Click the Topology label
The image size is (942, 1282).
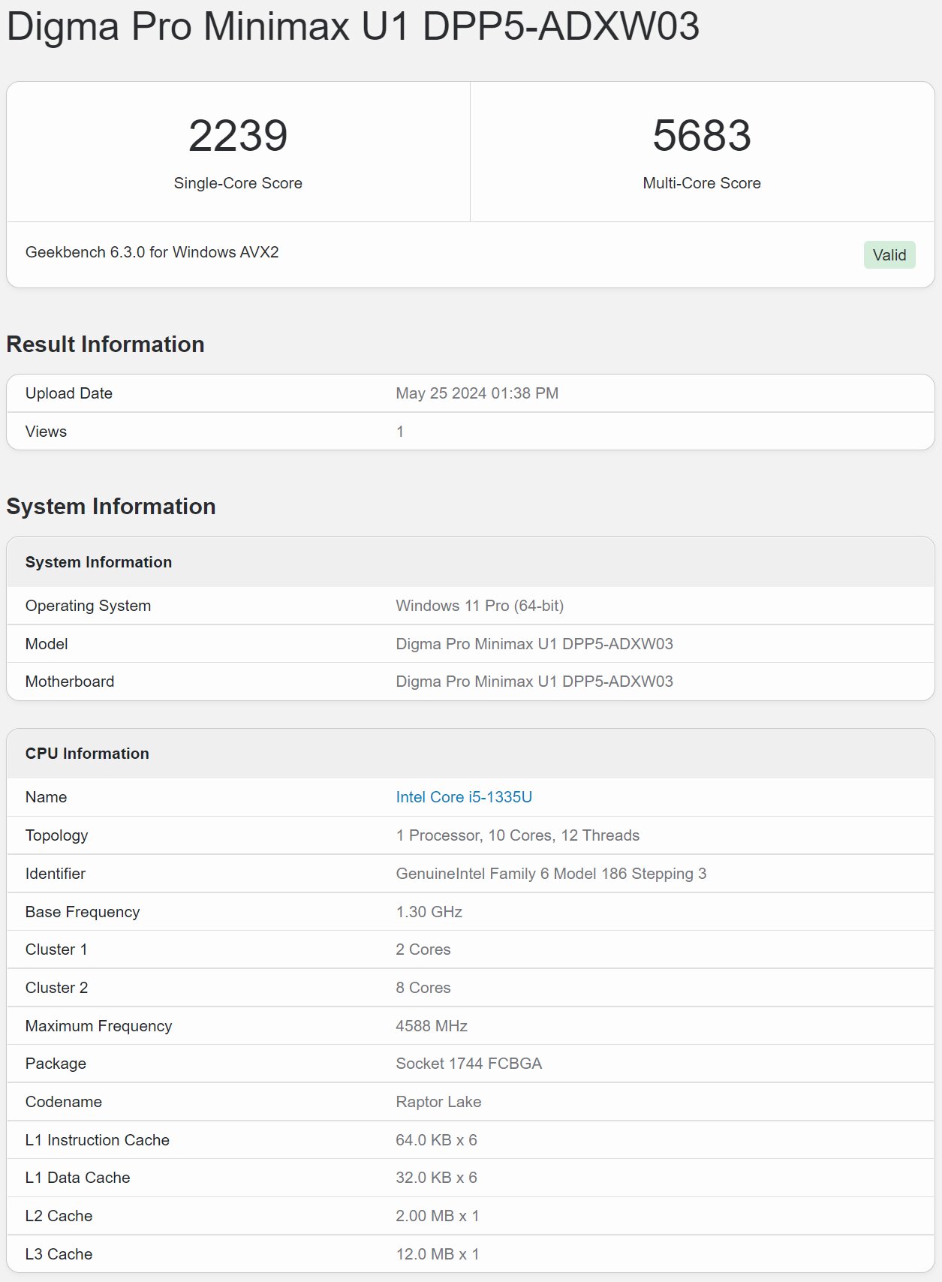56,835
